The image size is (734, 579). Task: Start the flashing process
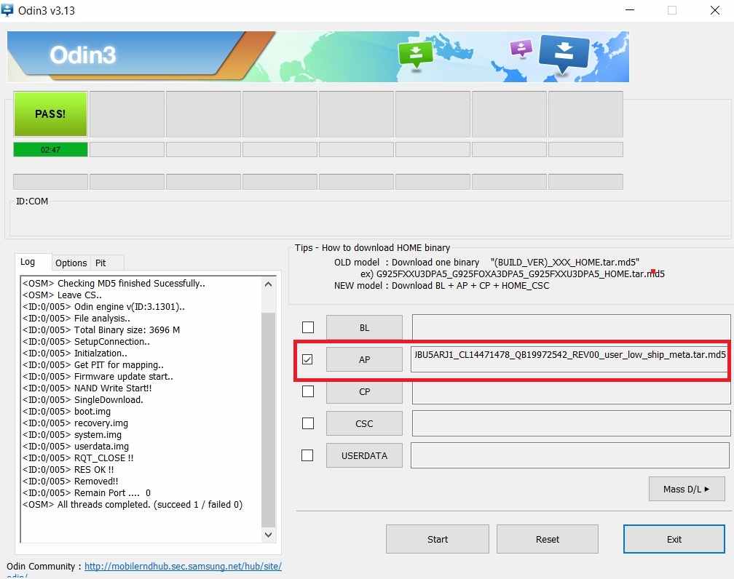437,539
